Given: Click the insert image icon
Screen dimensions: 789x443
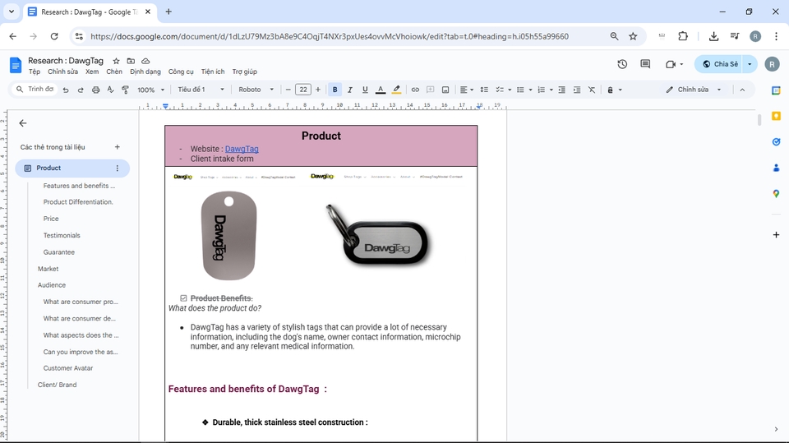Looking at the screenshot, I should click(445, 90).
